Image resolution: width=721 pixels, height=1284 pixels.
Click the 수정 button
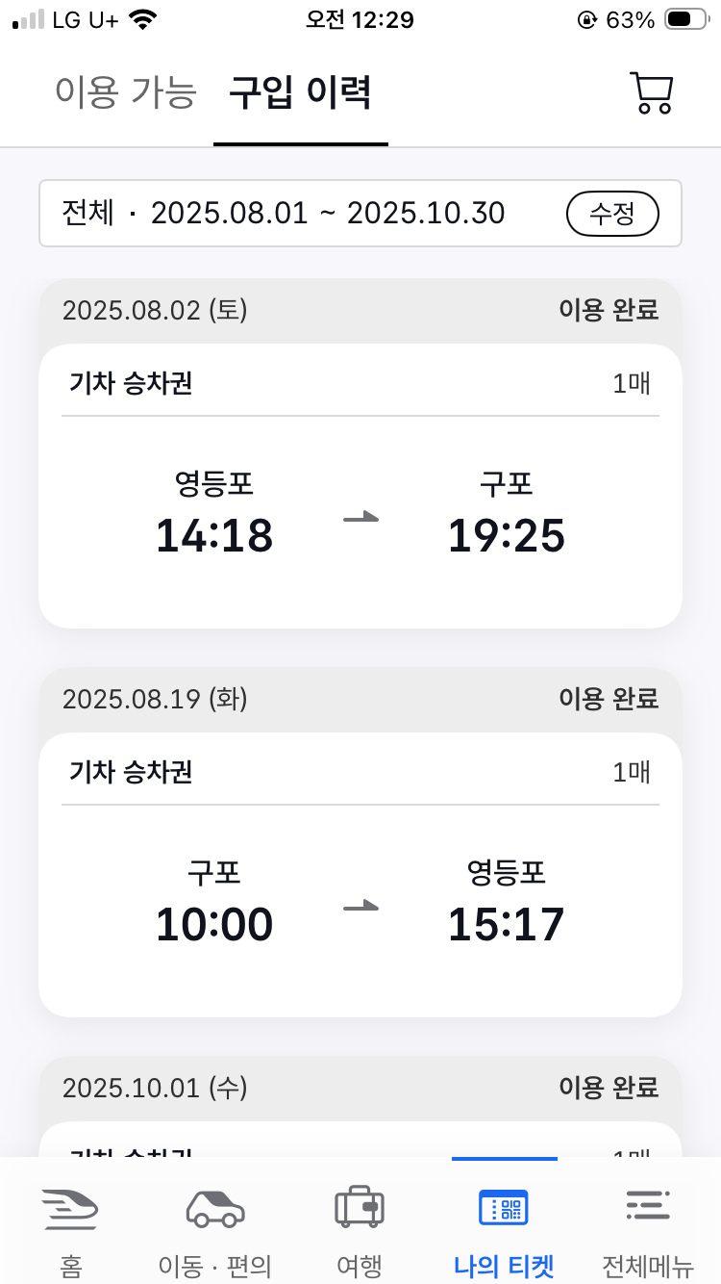point(612,214)
